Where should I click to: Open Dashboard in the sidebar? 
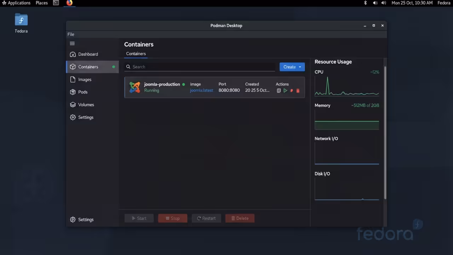tap(92, 54)
